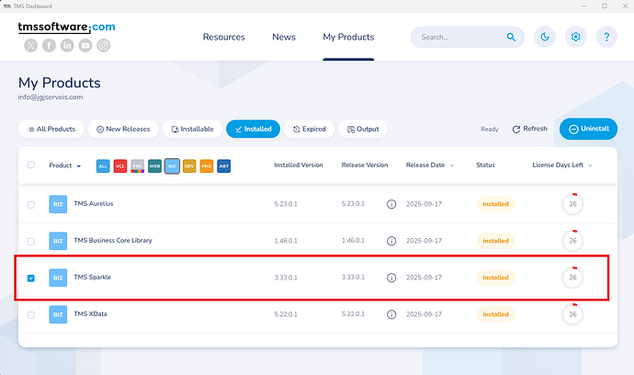Switch to the New Releases filter tab
Image resolution: width=634 pixels, height=375 pixels.
pos(125,130)
